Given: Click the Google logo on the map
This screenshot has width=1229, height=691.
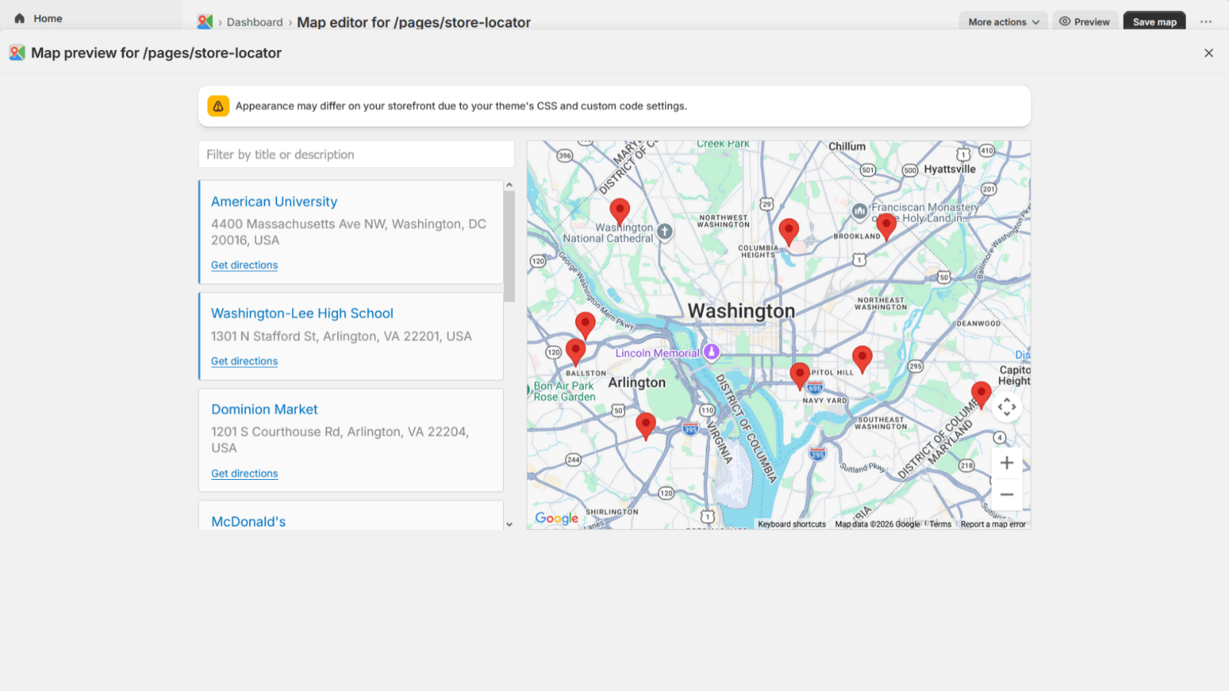Looking at the screenshot, I should click(x=556, y=518).
